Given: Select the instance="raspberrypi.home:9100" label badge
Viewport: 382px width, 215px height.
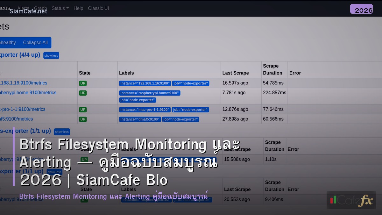Looking at the screenshot, I should [x=150, y=93].
